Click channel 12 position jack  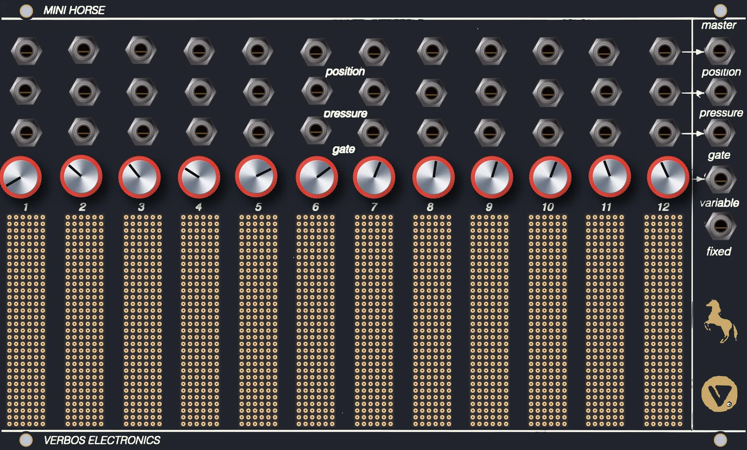665,51
